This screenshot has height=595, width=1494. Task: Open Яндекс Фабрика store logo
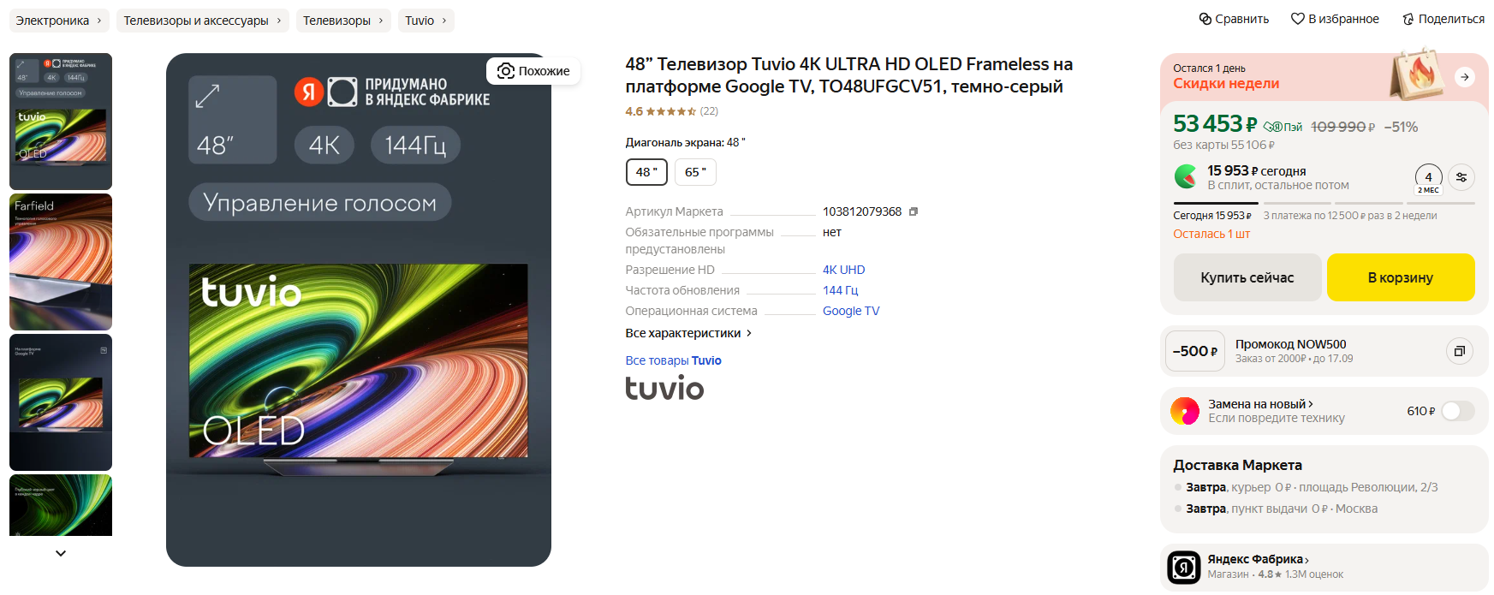tap(1184, 567)
